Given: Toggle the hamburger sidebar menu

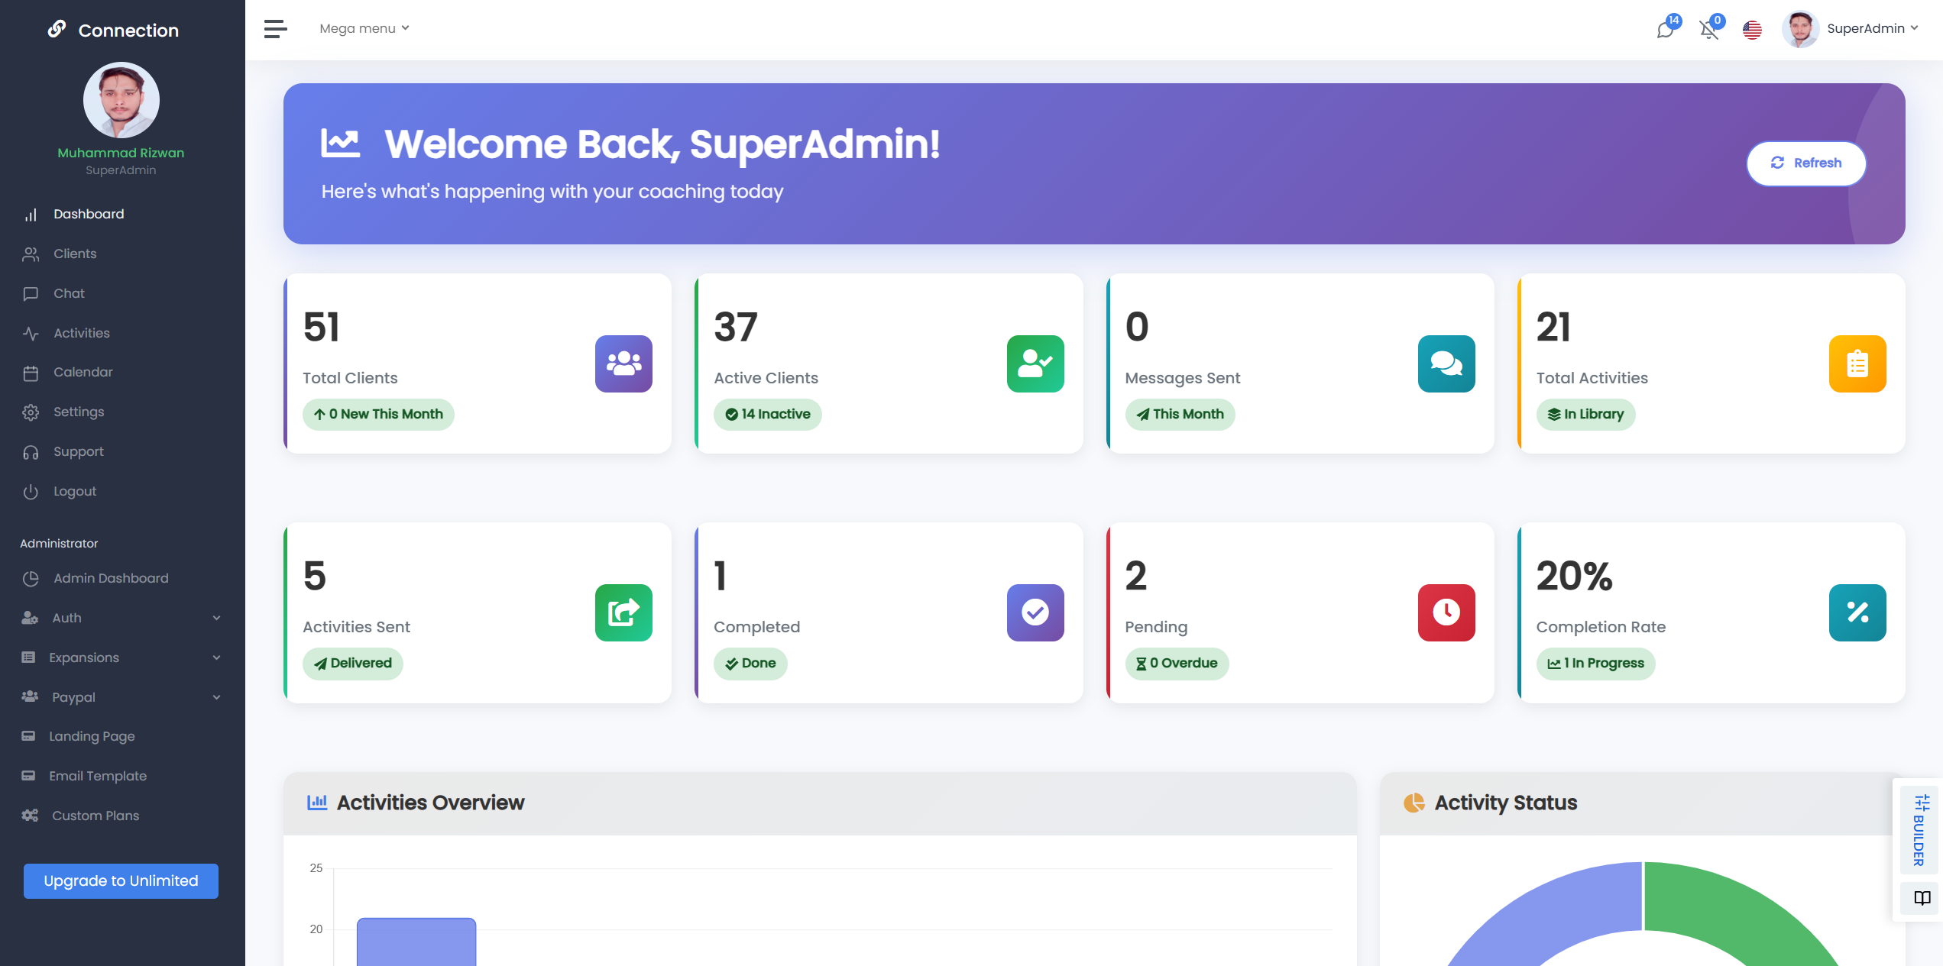Looking at the screenshot, I should (275, 29).
